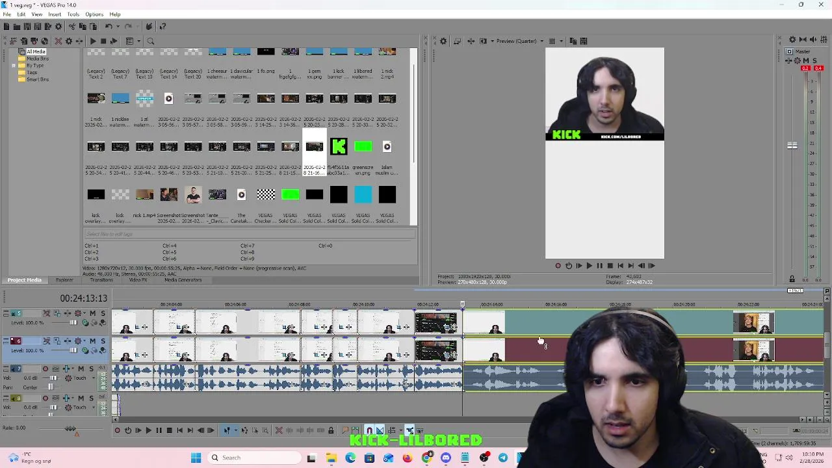Screen dimensions: 832x468
Task: Open Edit menu
Action: click(x=21, y=14)
